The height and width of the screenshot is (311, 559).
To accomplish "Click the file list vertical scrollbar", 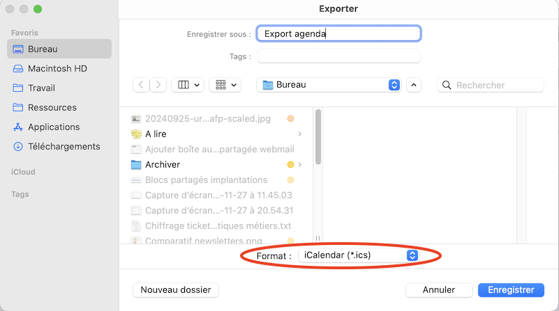I will pyautogui.click(x=318, y=138).
